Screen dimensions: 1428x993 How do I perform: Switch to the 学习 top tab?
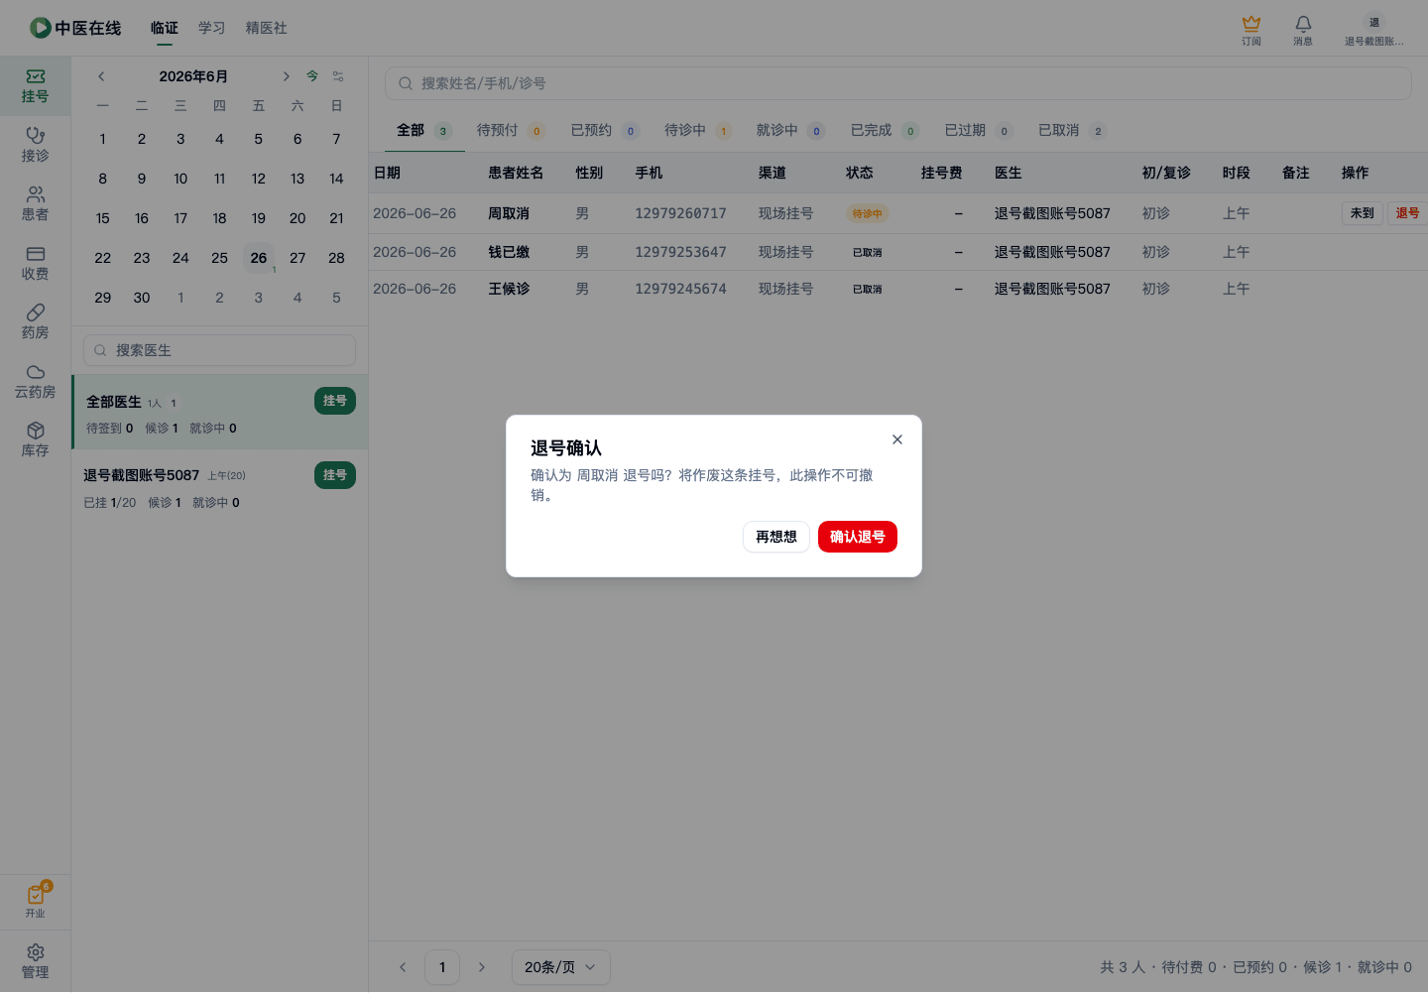coord(212,28)
